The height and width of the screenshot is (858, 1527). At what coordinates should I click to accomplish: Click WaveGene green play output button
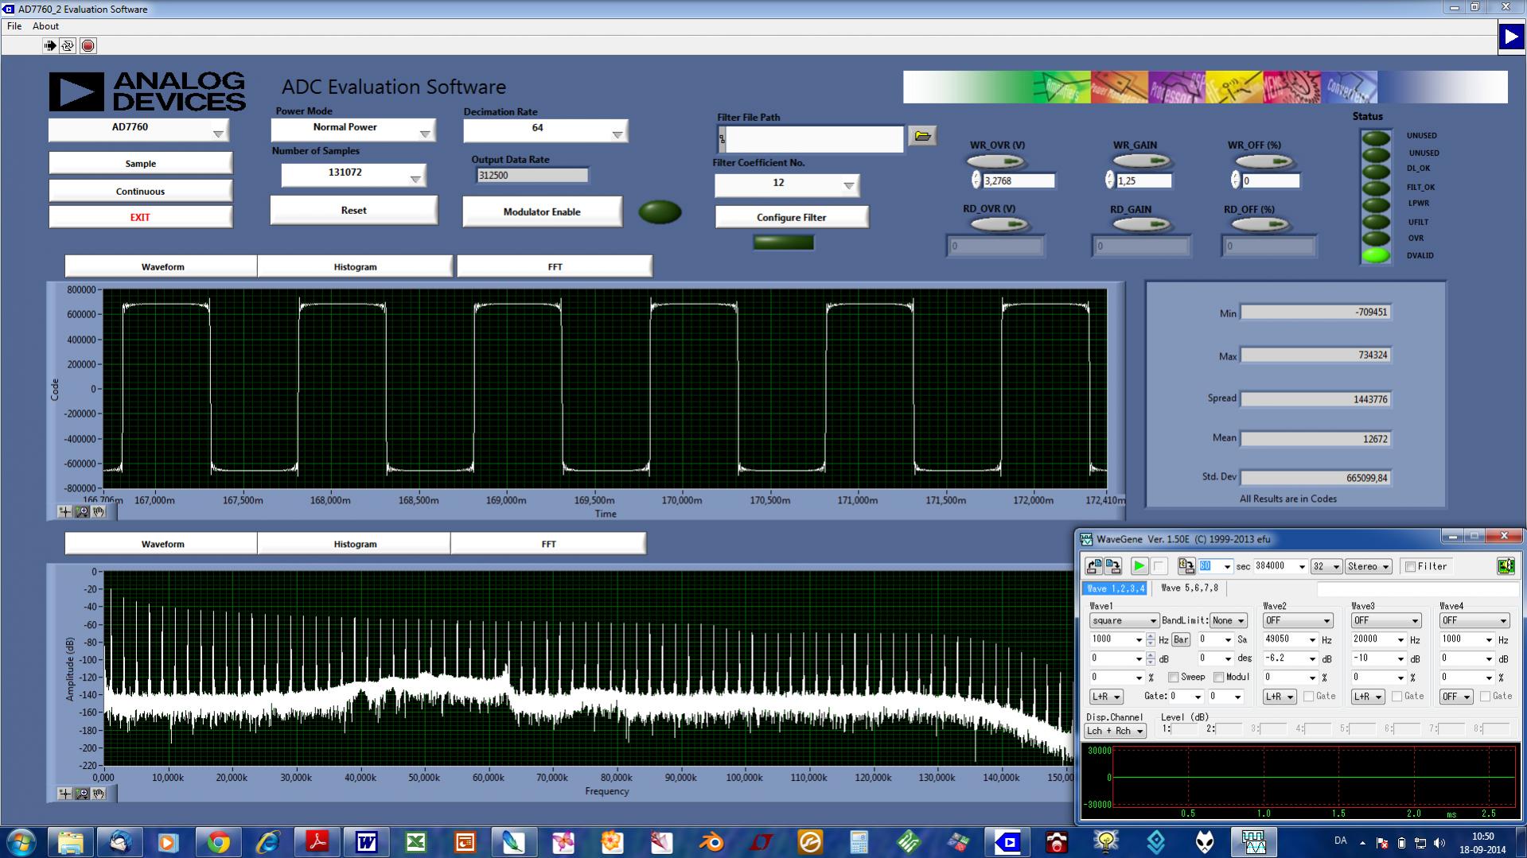(x=1139, y=565)
